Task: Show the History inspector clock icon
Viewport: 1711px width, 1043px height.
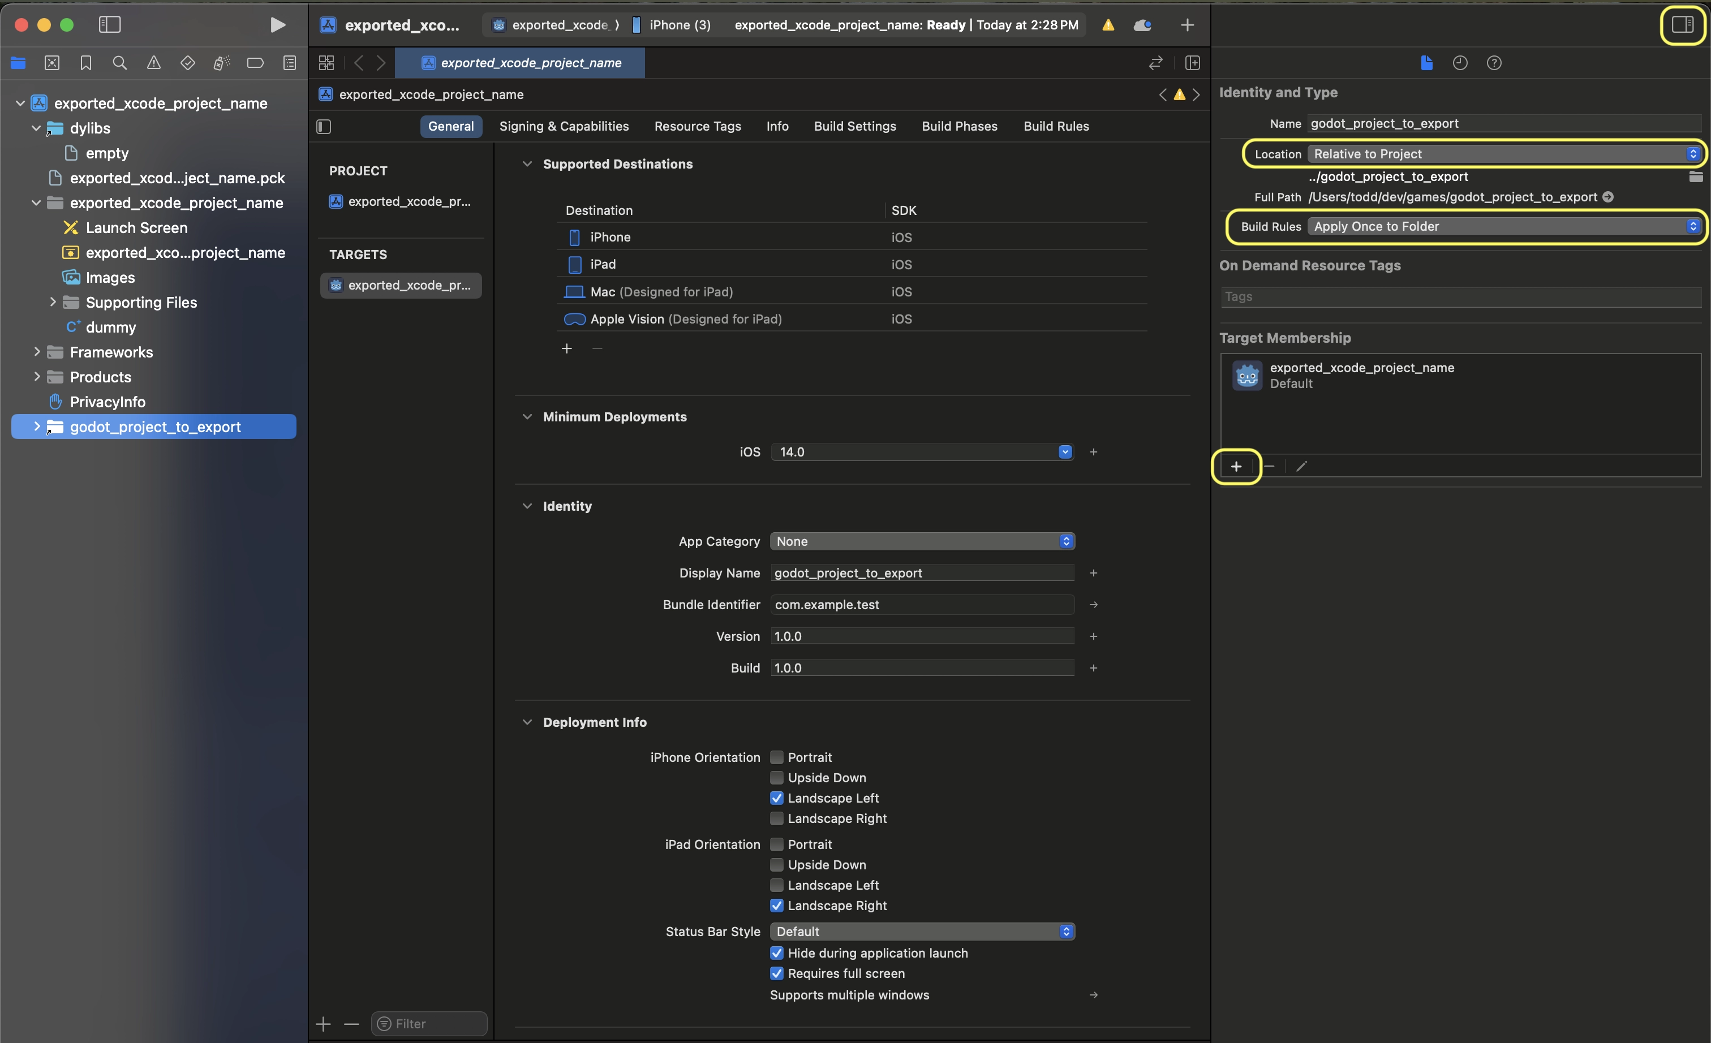Action: (1460, 63)
